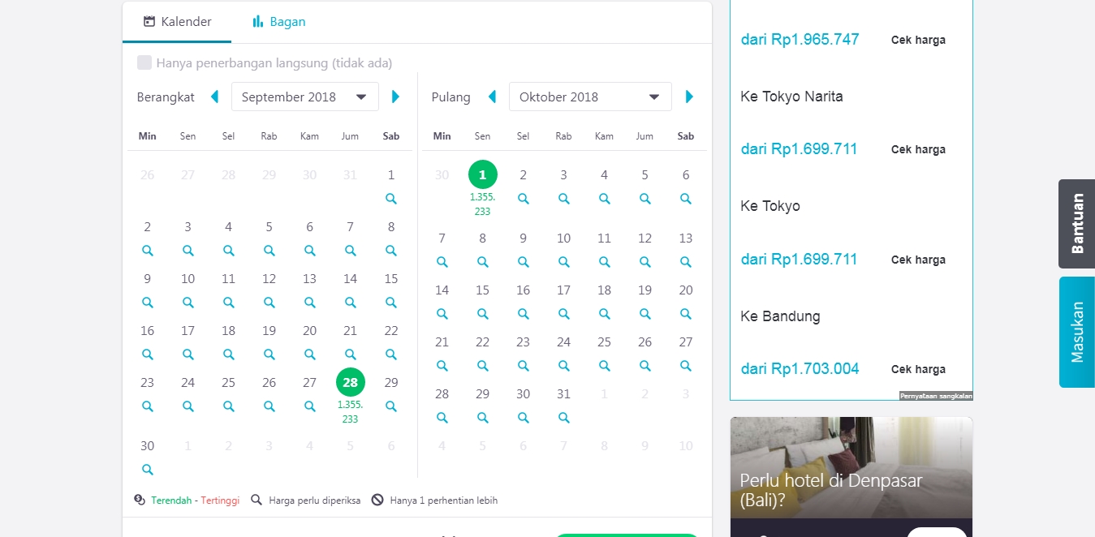
Task: Select departure date 28 September
Action: pyautogui.click(x=350, y=383)
